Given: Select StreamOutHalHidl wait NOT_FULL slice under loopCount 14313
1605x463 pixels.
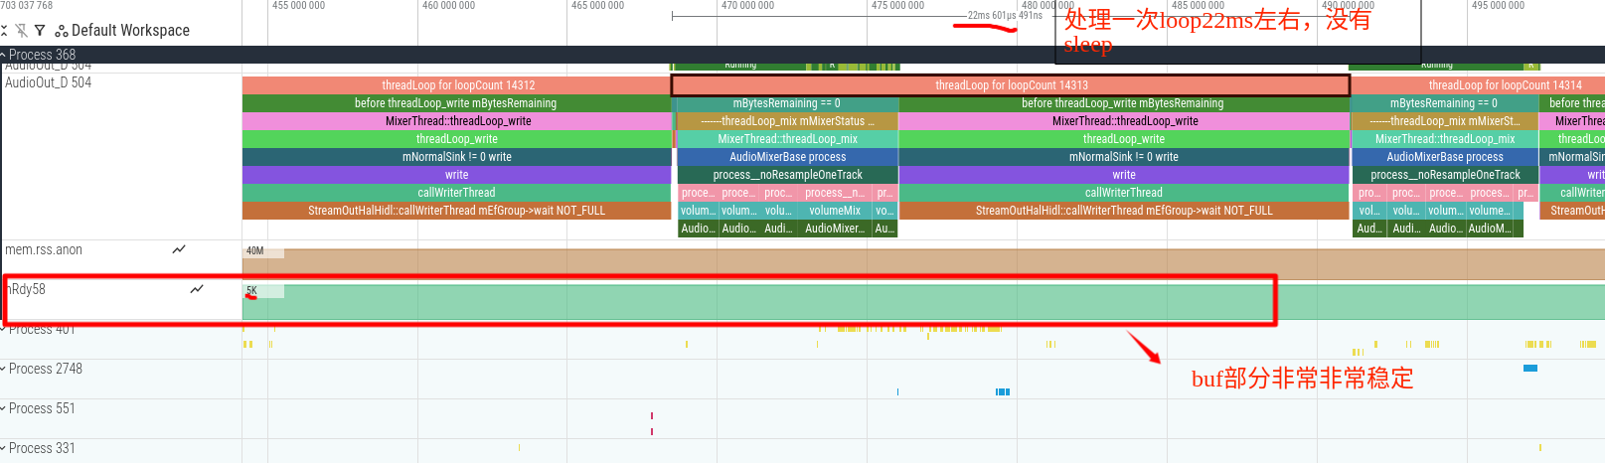Looking at the screenshot, I should point(1123,211).
